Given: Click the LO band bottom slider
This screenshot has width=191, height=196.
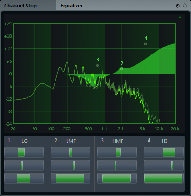Looking at the screenshot, I should click(x=24, y=178).
